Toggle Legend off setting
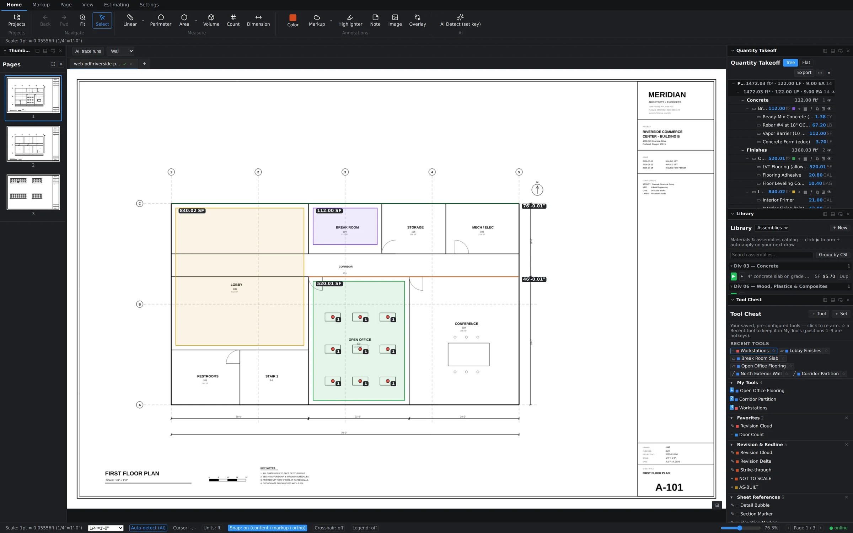 (x=364, y=528)
